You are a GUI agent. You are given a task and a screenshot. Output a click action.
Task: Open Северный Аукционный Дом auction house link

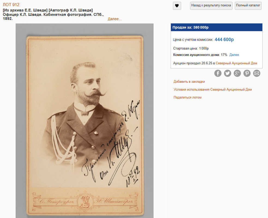[x=236, y=63]
